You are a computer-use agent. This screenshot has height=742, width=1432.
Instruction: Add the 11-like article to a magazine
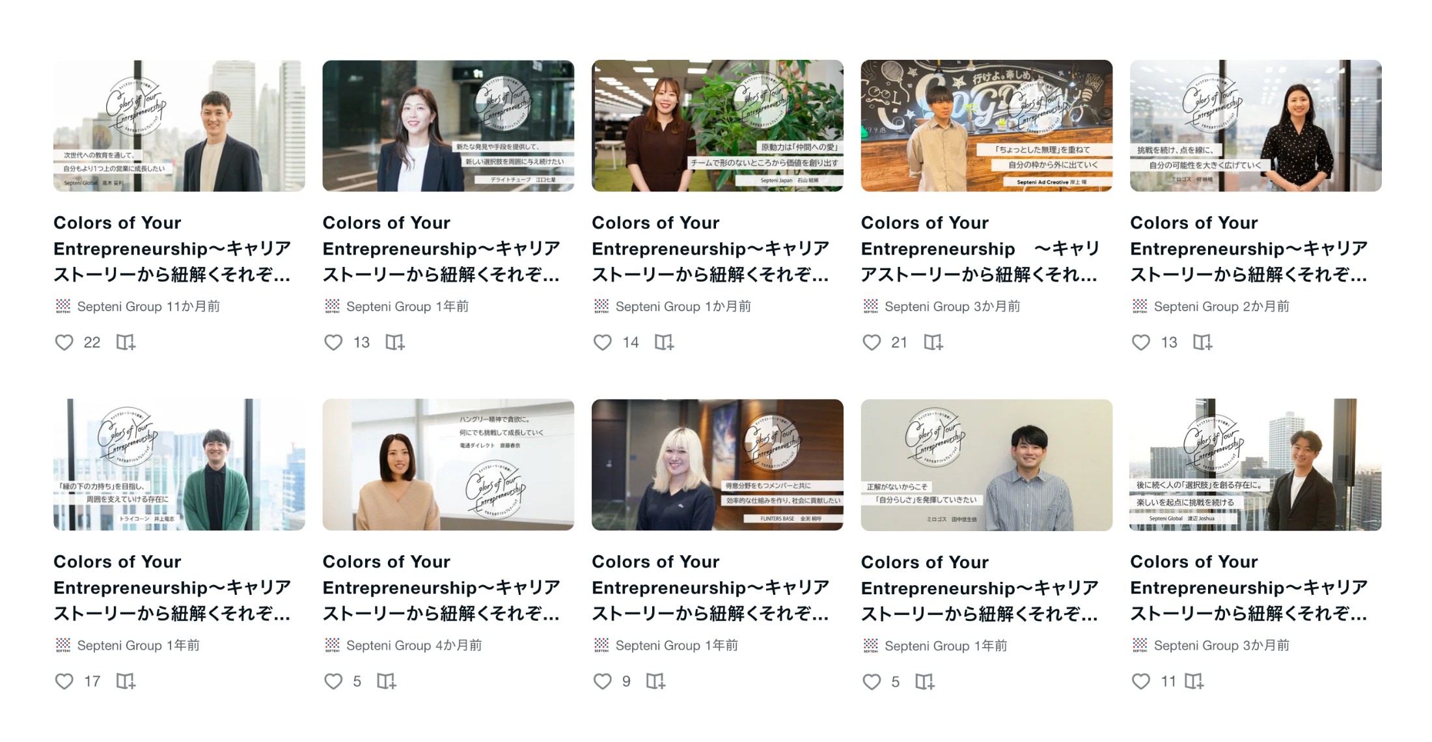(x=1194, y=681)
